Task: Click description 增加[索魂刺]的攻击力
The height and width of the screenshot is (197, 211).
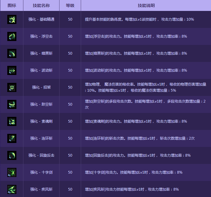Action: click(x=136, y=121)
